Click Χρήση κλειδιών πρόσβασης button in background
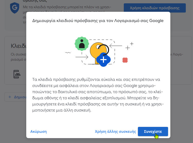 [155, 8]
